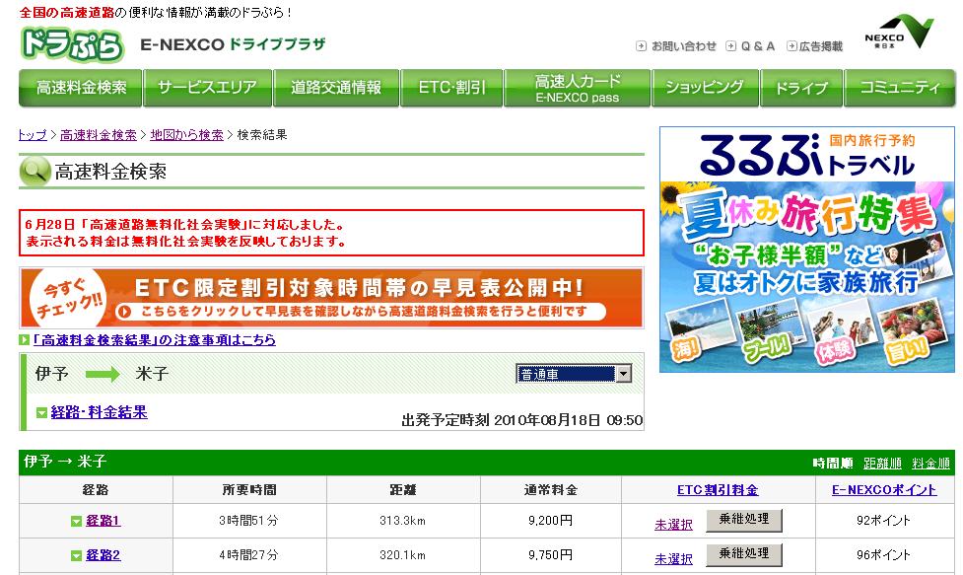Open ドライブ navigation tab
Image resolution: width=963 pixels, height=575 pixels.
[x=801, y=88]
